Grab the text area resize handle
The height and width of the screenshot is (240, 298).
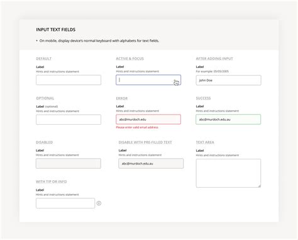click(x=260, y=186)
